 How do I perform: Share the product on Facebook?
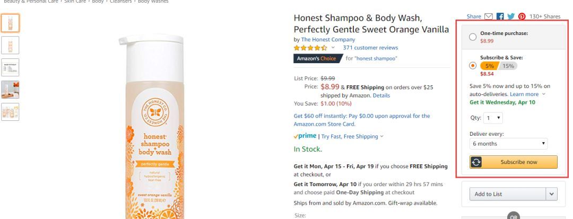click(500, 16)
